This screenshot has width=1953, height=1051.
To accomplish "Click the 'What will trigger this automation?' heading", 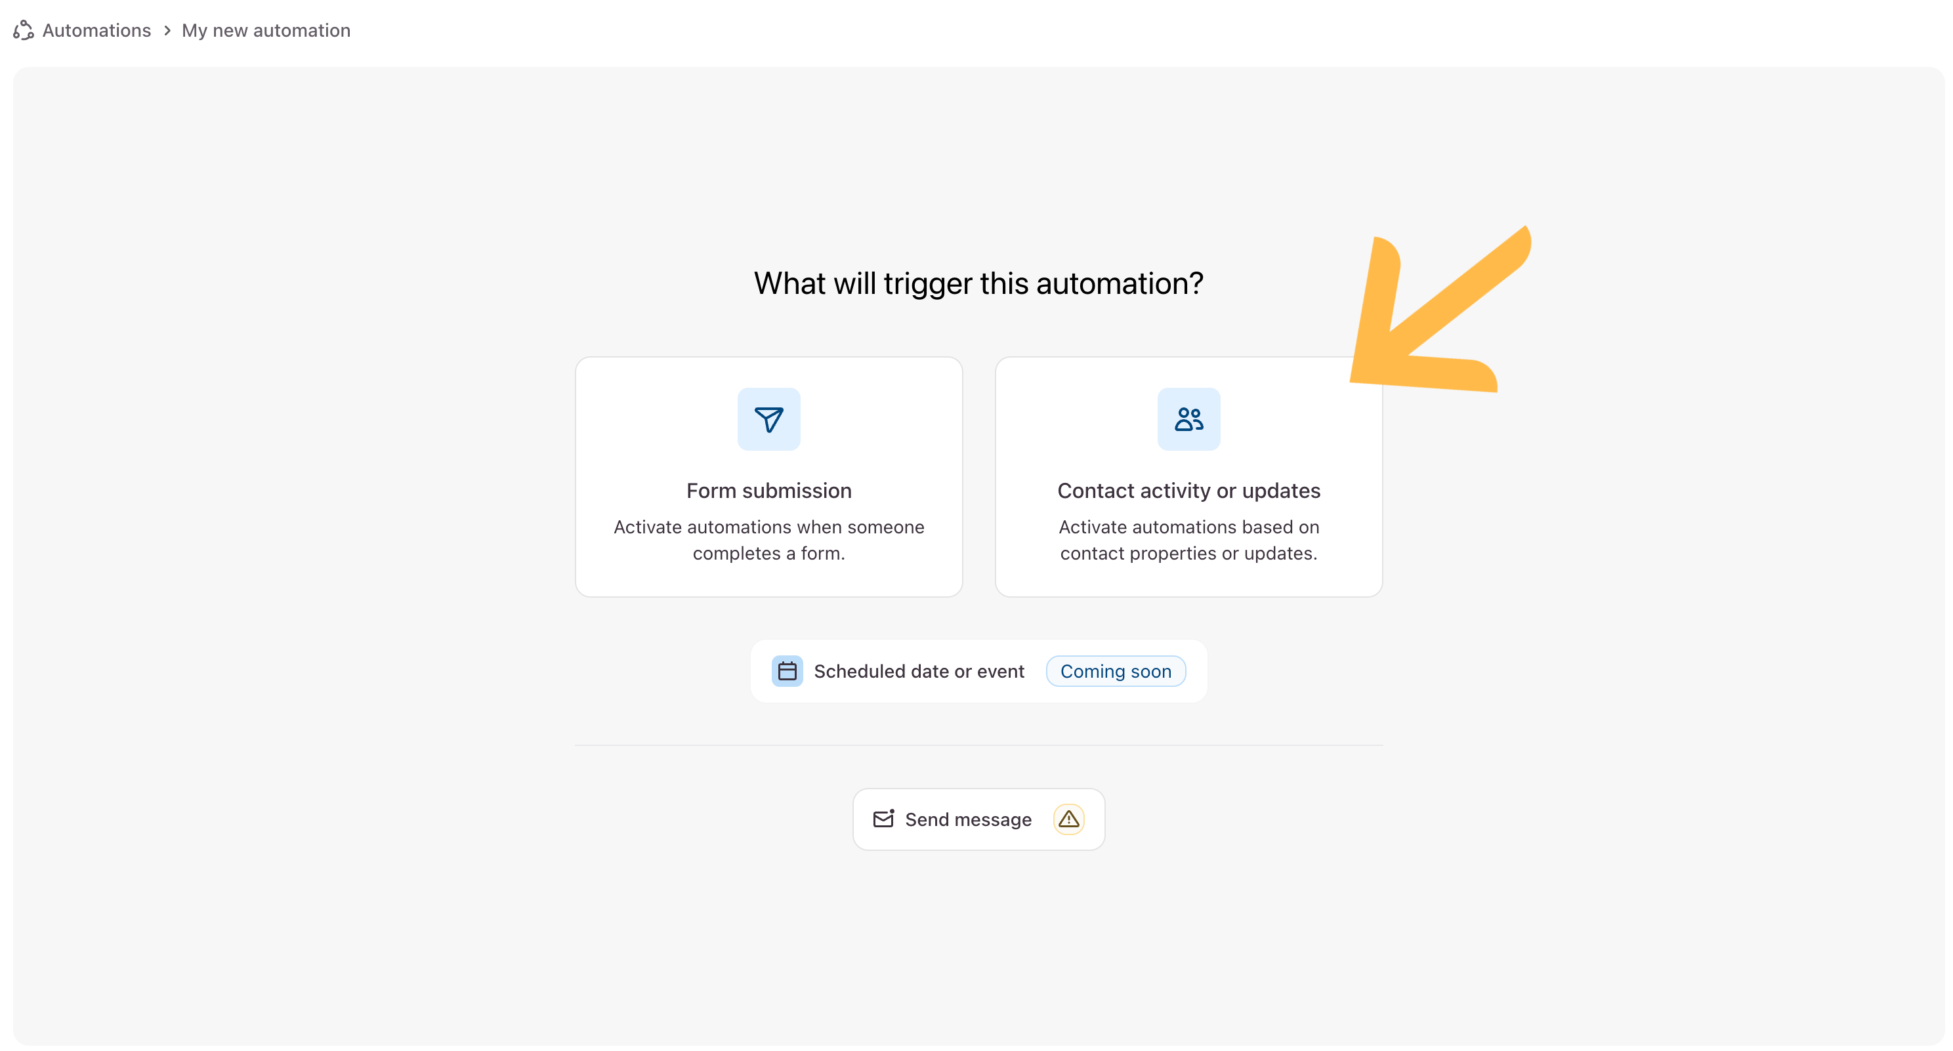I will [x=978, y=283].
